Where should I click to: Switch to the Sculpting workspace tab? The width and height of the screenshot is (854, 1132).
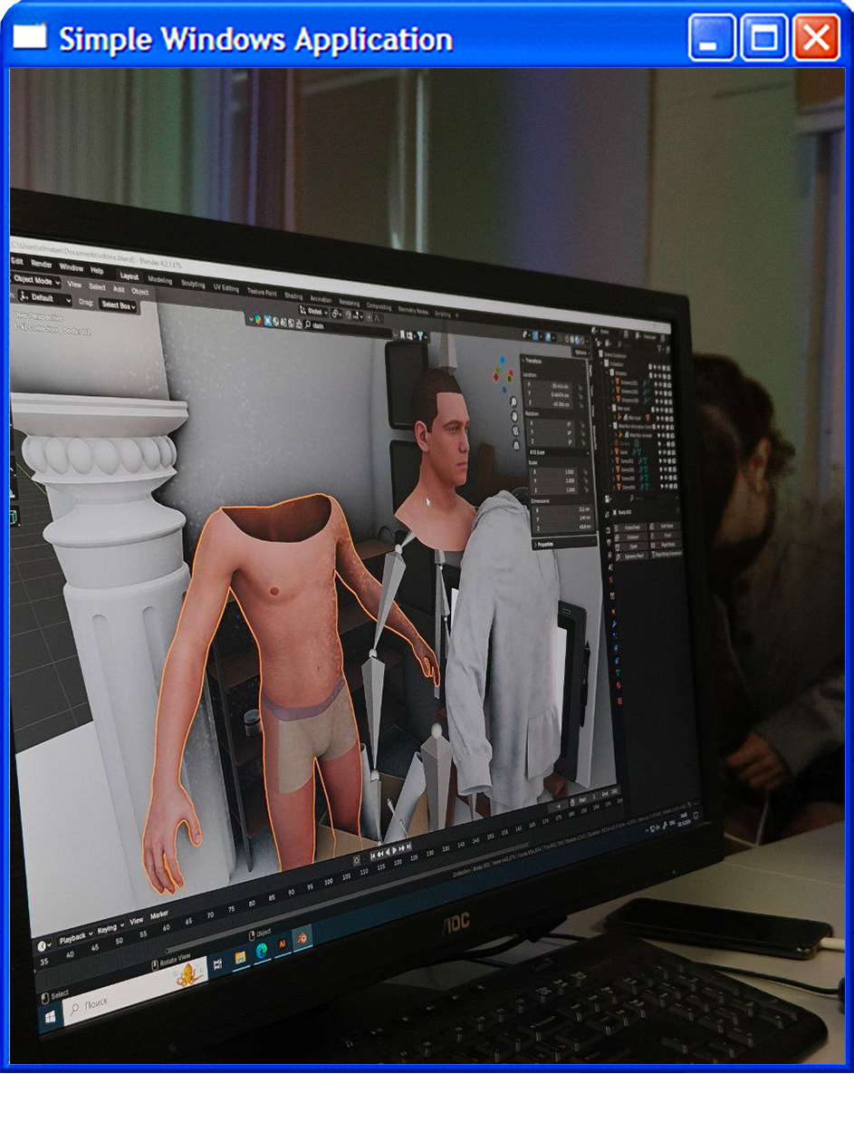coord(193,285)
